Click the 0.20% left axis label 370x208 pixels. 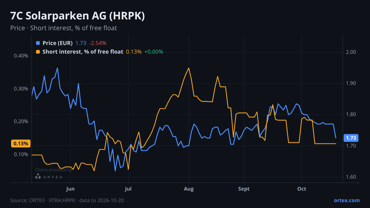21,121
